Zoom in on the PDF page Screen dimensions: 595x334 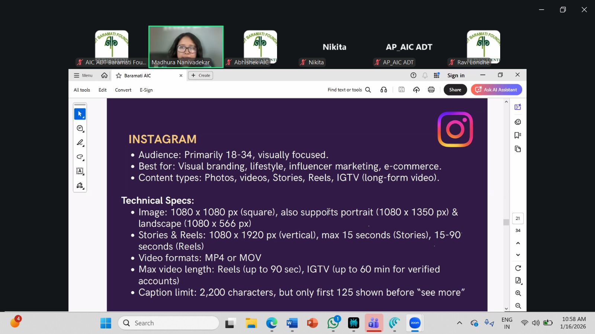[x=518, y=293]
